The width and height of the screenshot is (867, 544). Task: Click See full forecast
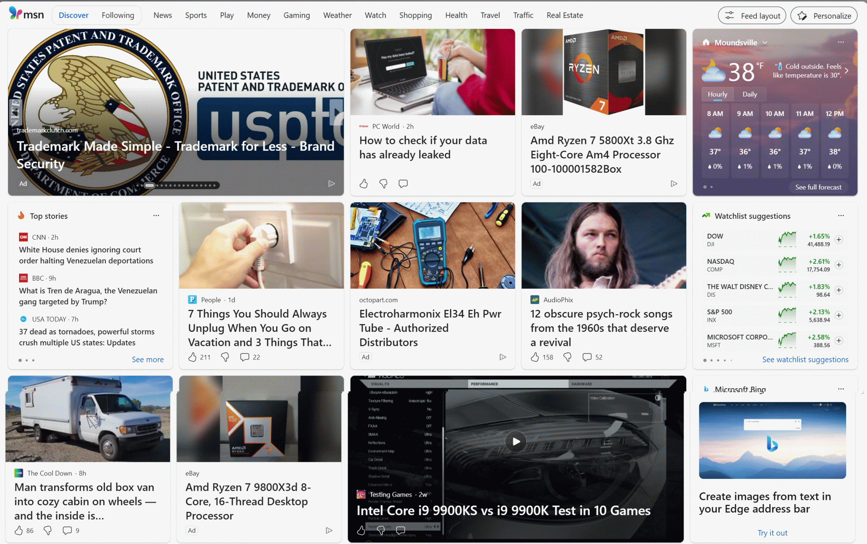(x=818, y=187)
